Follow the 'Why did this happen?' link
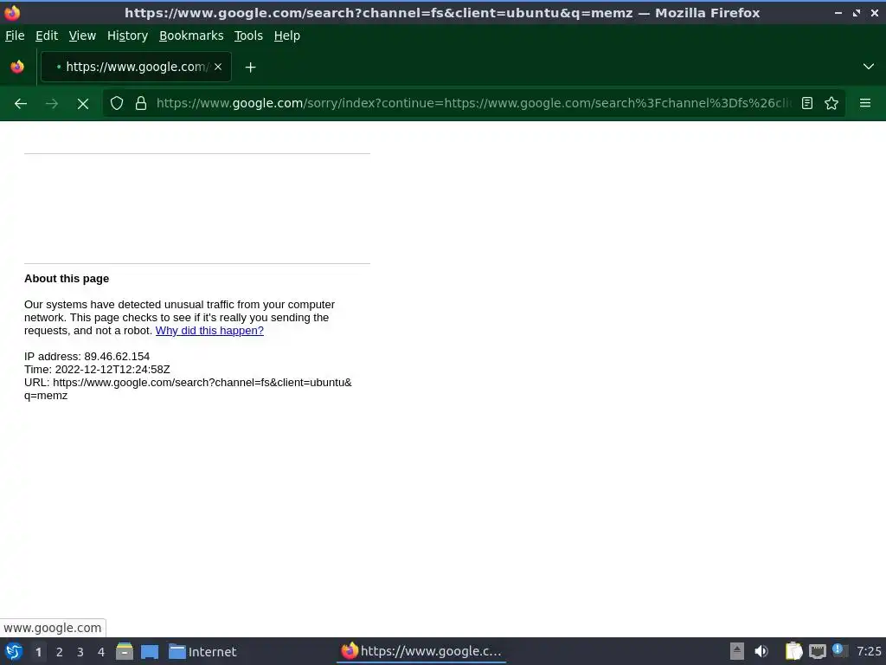Screen dimensions: 886x665 coord(209,330)
